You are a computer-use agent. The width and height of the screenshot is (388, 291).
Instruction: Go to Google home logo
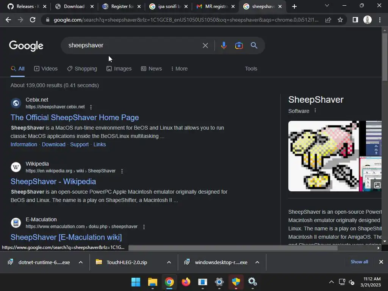pos(26,46)
